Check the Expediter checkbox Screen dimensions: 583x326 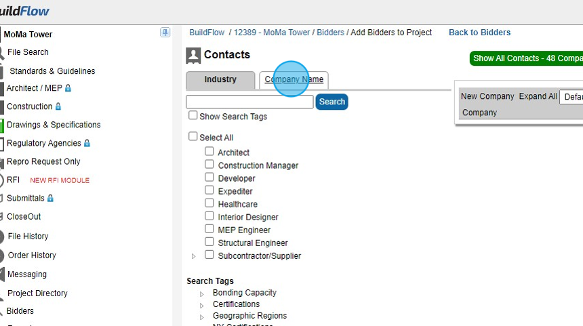tap(209, 190)
